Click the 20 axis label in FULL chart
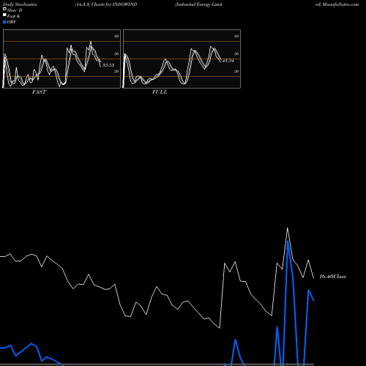The width and height of the screenshot is (366, 366). click(x=236, y=71)
